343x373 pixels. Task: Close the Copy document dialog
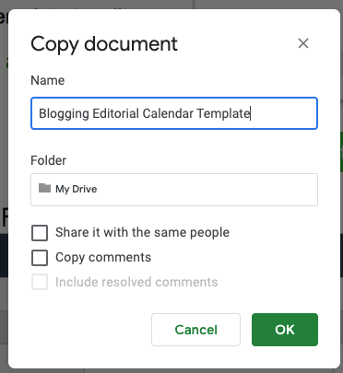click(303, 43)
